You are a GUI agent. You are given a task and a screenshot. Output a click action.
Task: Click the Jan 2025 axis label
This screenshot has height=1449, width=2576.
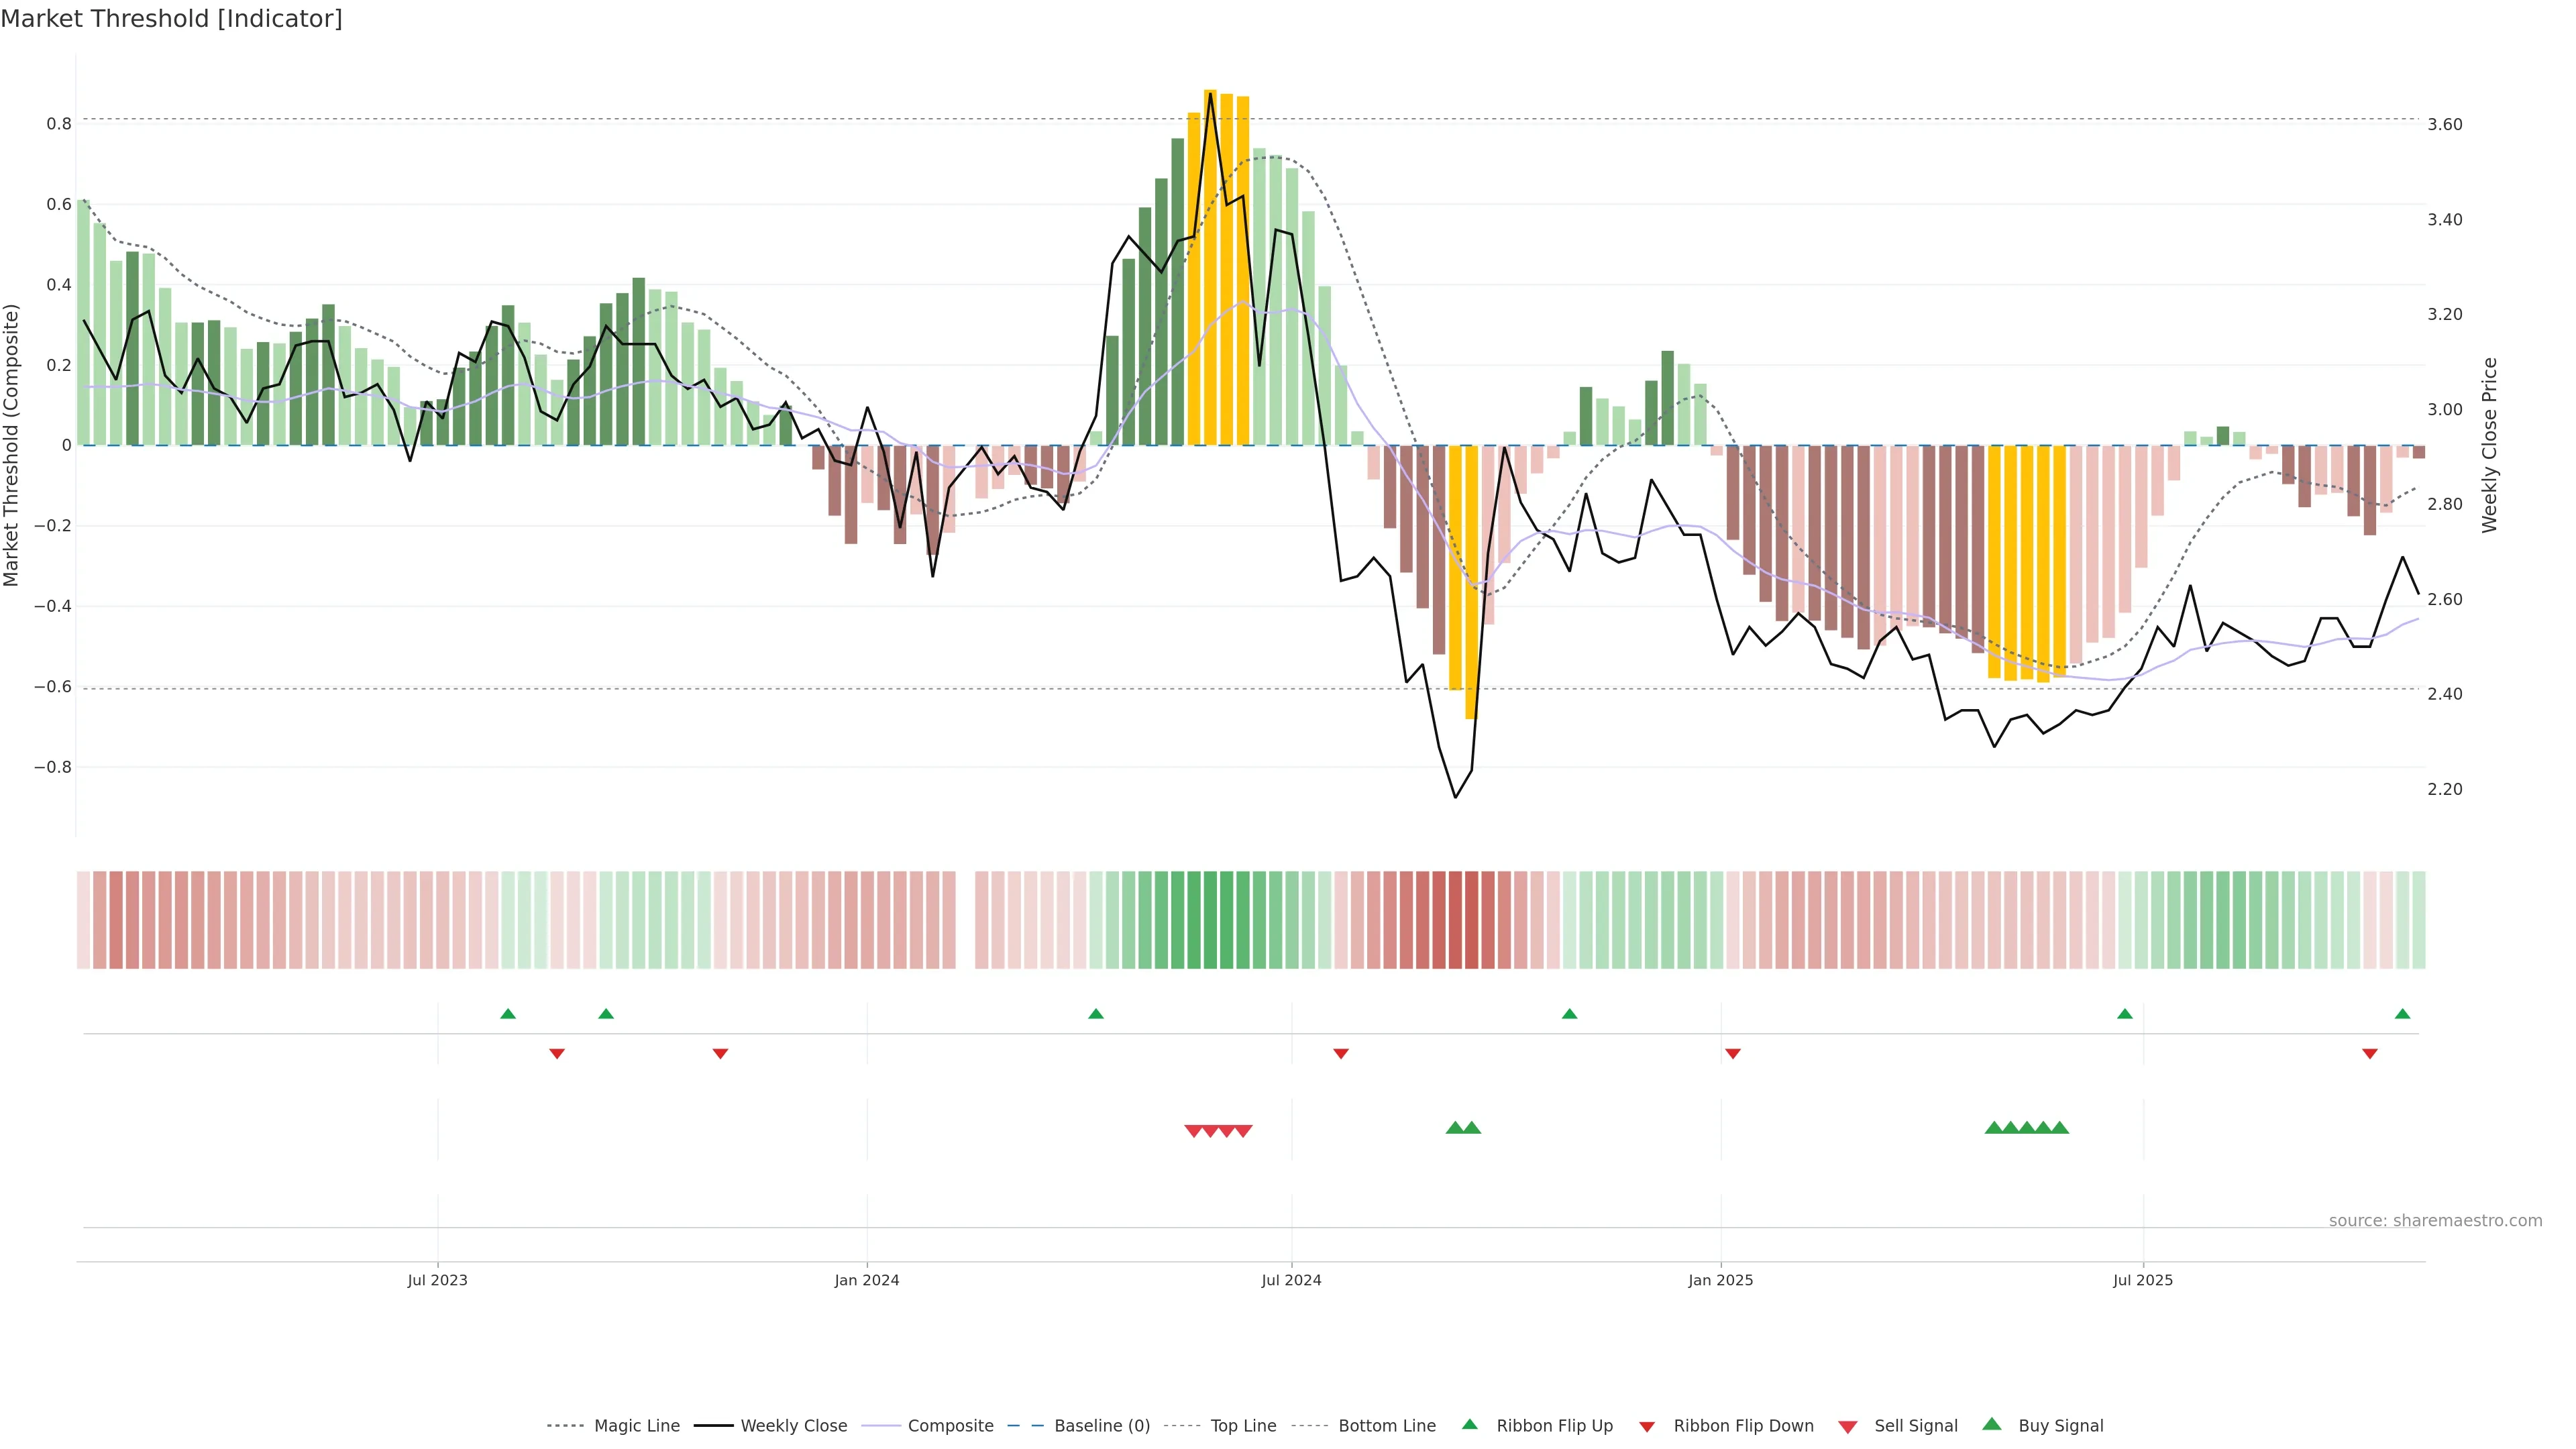coord(1720,1280)
